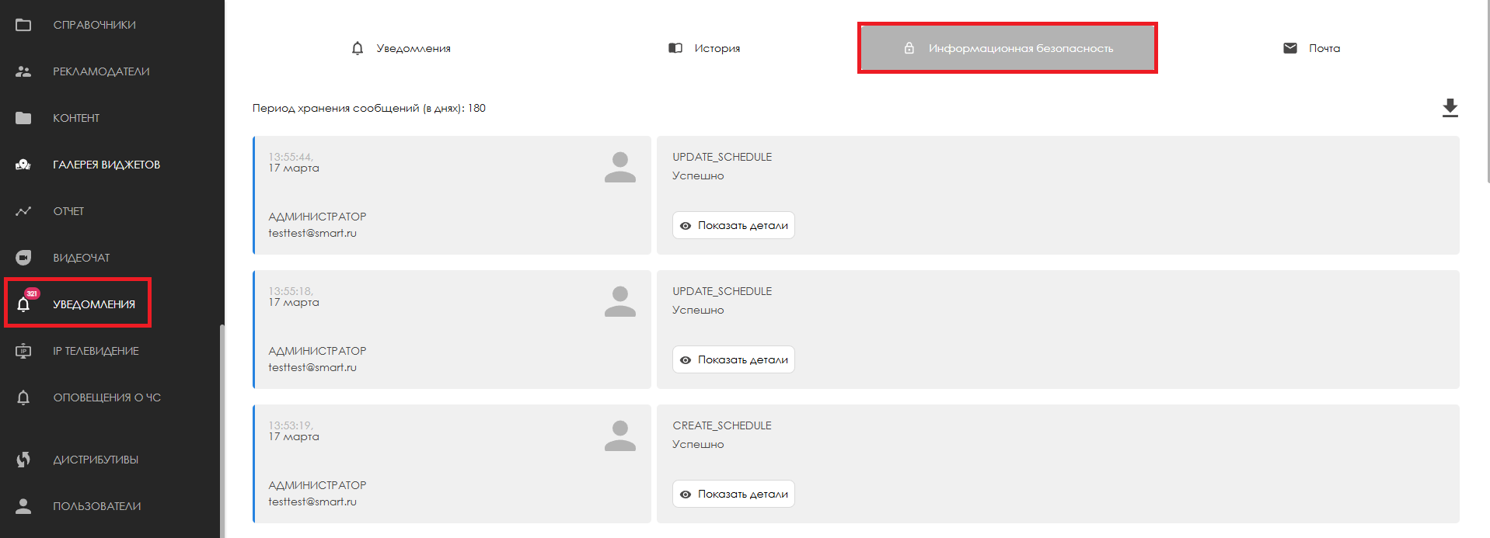Open the Галерея виджетов section
Screen dimensions: 1490x538
106,165
